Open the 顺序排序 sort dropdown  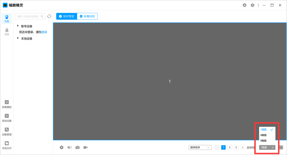200,148
